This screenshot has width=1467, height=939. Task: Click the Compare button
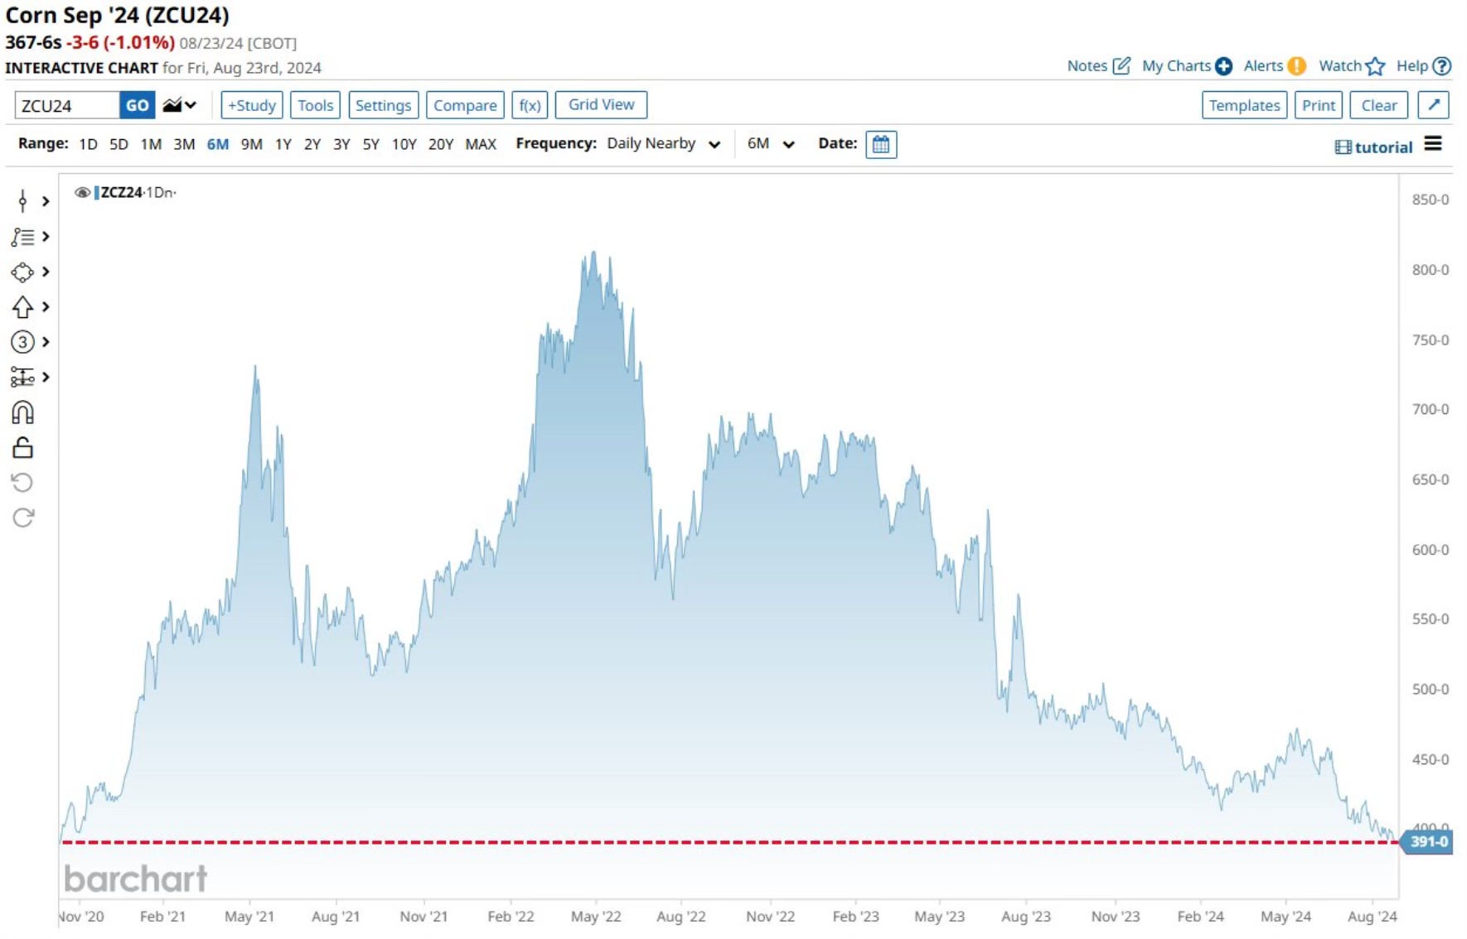465,105
